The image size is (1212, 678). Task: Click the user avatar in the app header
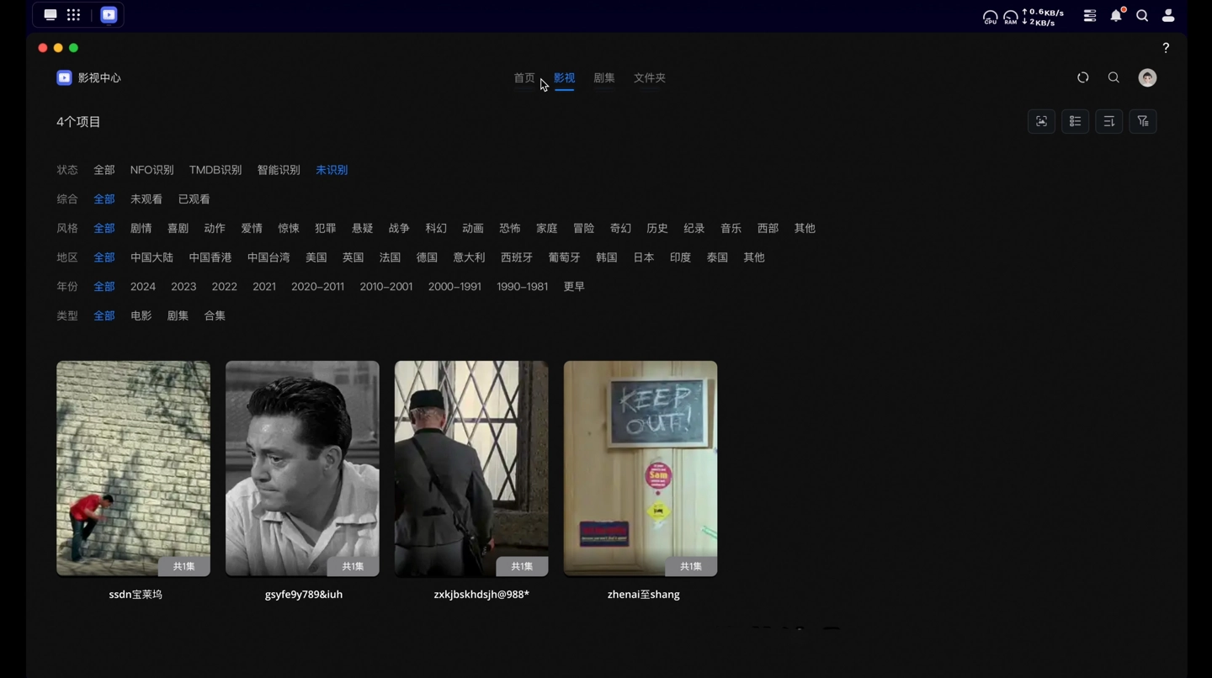[x=1147, y=77]
